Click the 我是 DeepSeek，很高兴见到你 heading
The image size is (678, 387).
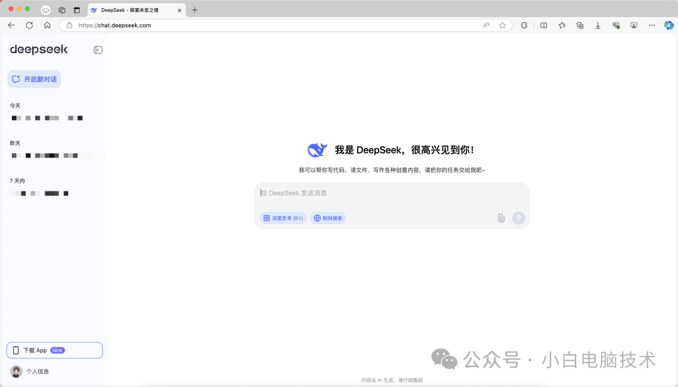404,150
